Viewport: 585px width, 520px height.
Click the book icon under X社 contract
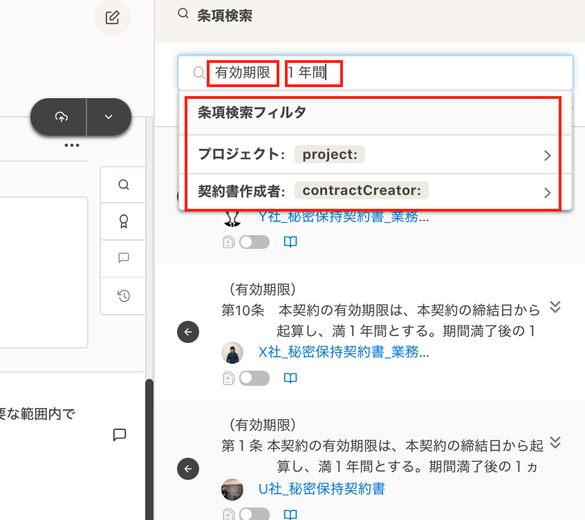click(291, 378)
